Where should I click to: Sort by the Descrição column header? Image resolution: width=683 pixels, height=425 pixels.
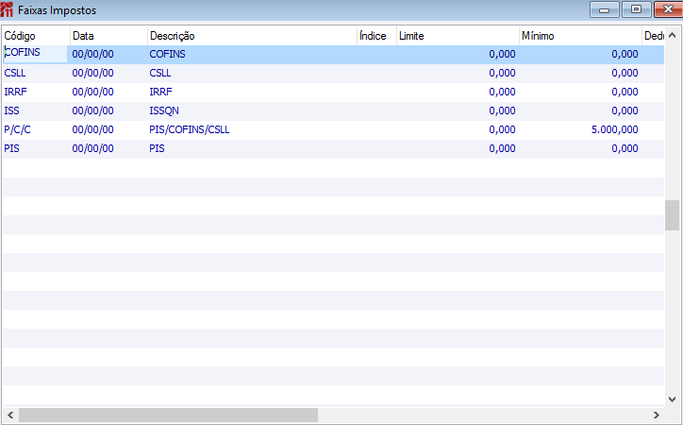click(x=252, y=36)
